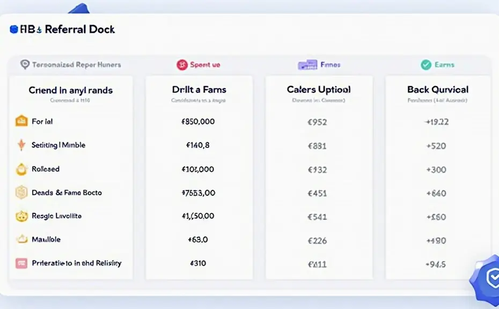This screenshot has height=309, width=499.
Task: Click the crown icon beside Maulilole
Action: 21,239
